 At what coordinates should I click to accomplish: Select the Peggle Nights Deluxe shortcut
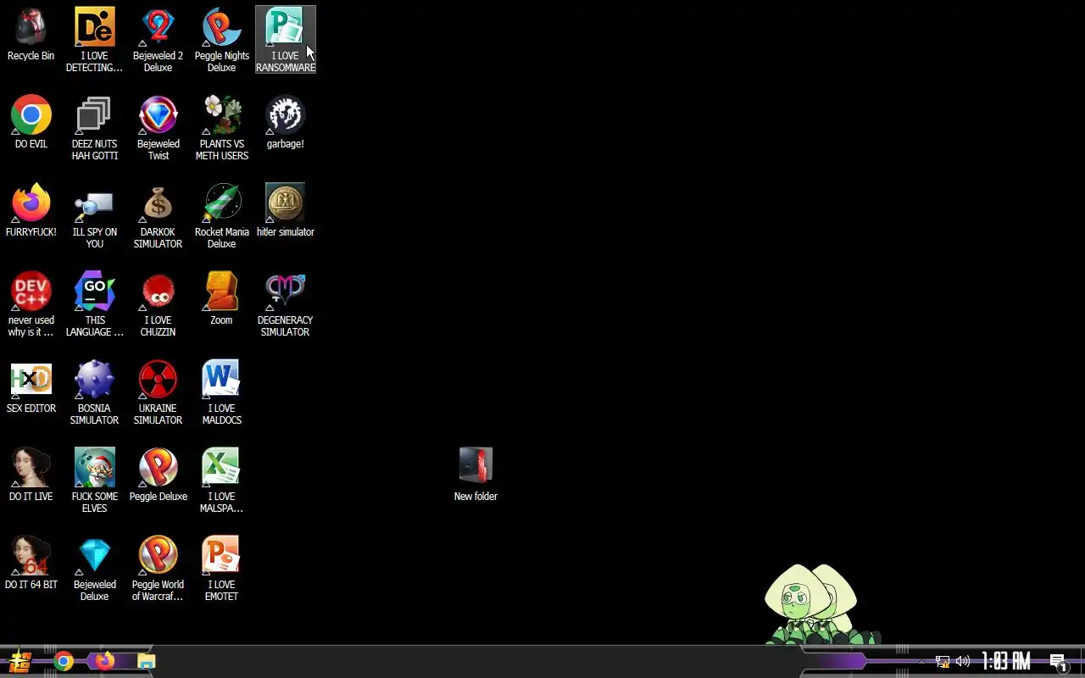(x=221, y=40)
